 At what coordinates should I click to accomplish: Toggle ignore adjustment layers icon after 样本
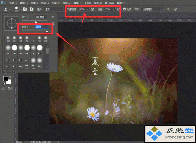point(168,9)
